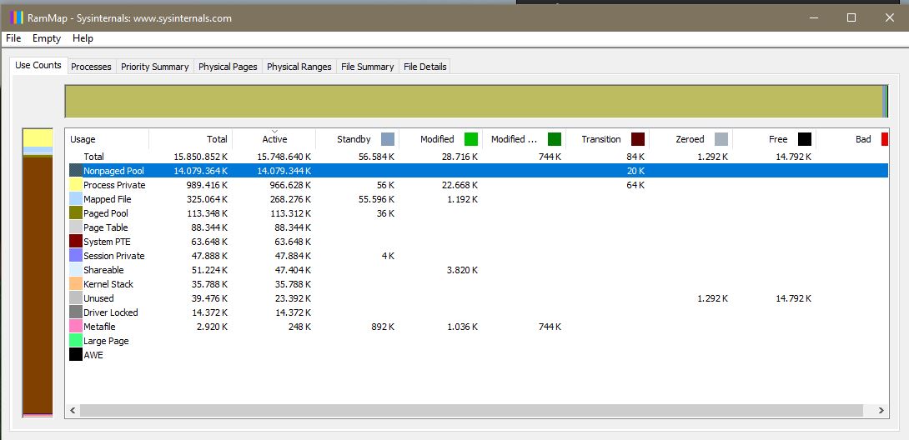The image size is (909, 440).
Task: Sort by the Total column header
Action: [191, 139]
